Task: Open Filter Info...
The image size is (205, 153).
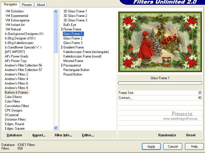Action: pos(63,135)
